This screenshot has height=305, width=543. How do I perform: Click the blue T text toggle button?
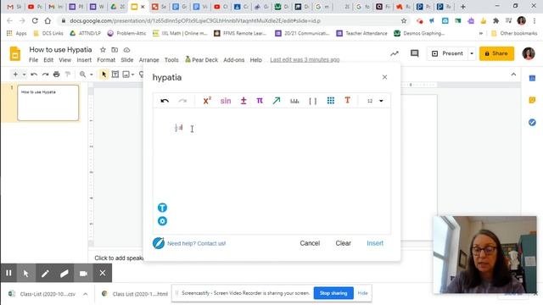coord(162,208)
